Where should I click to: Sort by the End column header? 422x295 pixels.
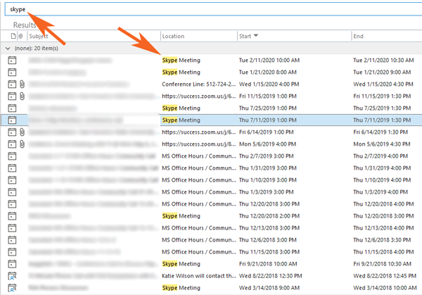pos(358,36)
